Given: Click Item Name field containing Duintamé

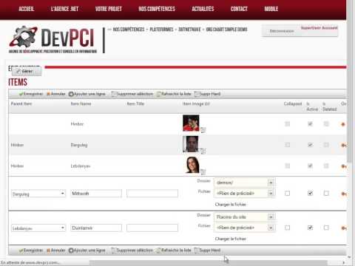Looking at the screenshot, I should point(96,228).
